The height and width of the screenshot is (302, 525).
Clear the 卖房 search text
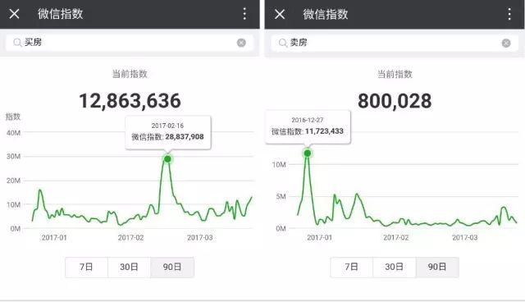point(506,43)
